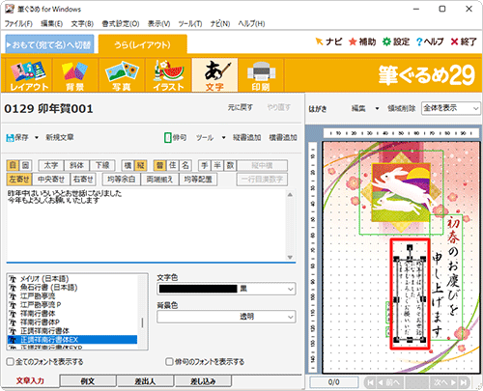The image size is (483, 391).
Task: Click the 保存 floppy disk icon
Action: [x=10, y=138]
